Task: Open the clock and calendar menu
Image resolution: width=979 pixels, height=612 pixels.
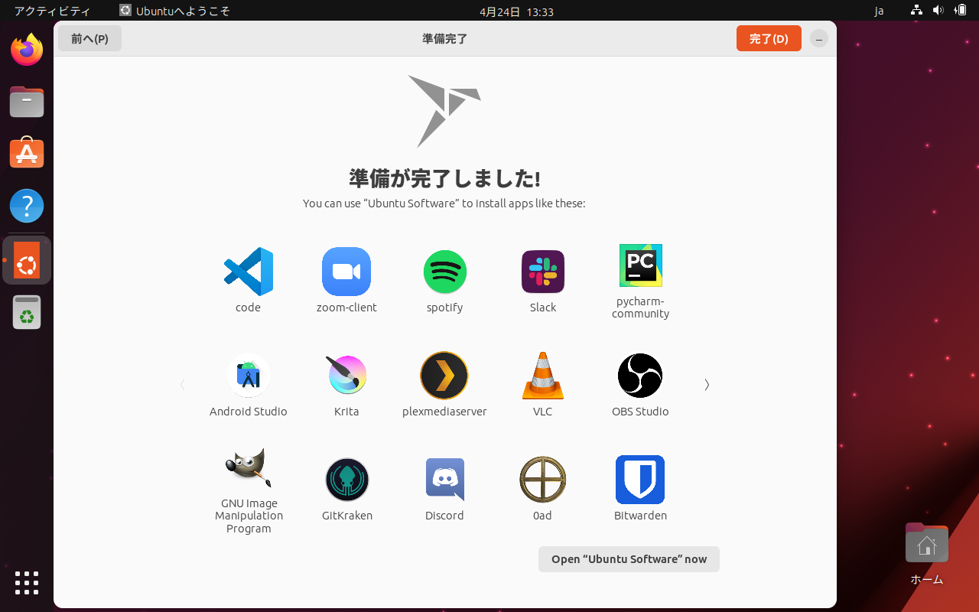Action: pos(516,11)
